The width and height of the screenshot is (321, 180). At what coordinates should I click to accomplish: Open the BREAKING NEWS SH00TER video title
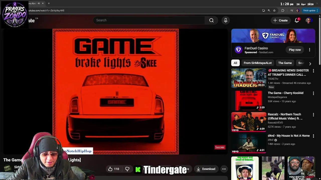point(288,72)
